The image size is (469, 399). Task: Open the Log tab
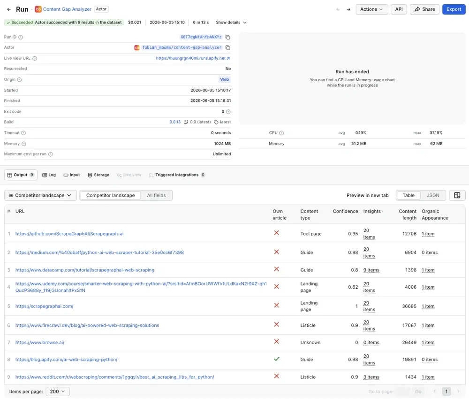pyautogui.click(x=49, y=175)
